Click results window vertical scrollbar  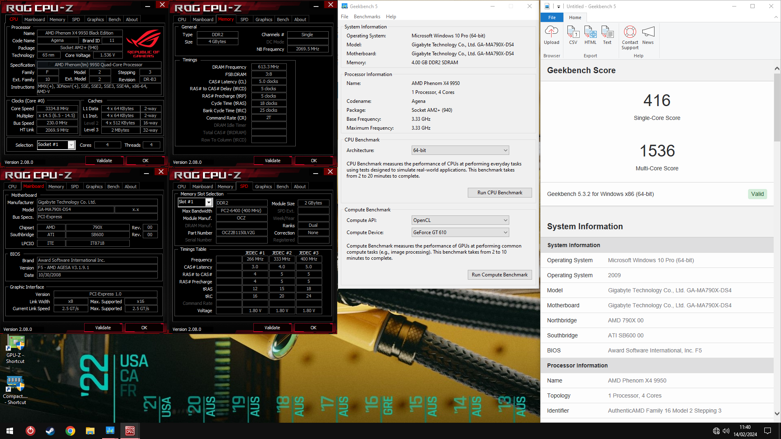click(777, 108)
